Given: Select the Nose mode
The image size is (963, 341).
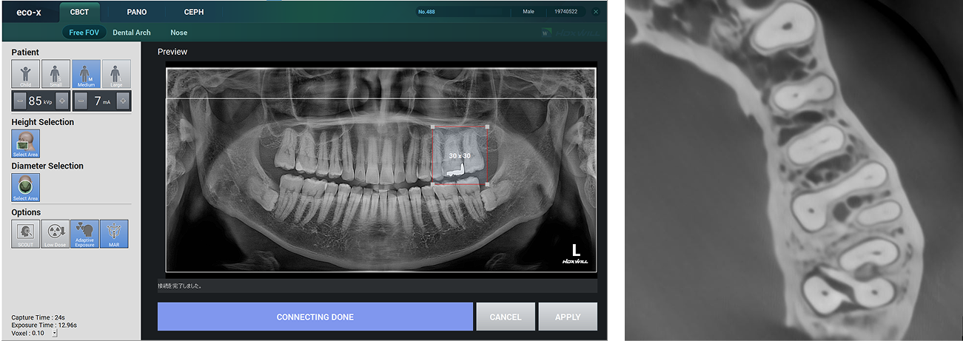Looking at the screenshot, I should pos(178,33).
